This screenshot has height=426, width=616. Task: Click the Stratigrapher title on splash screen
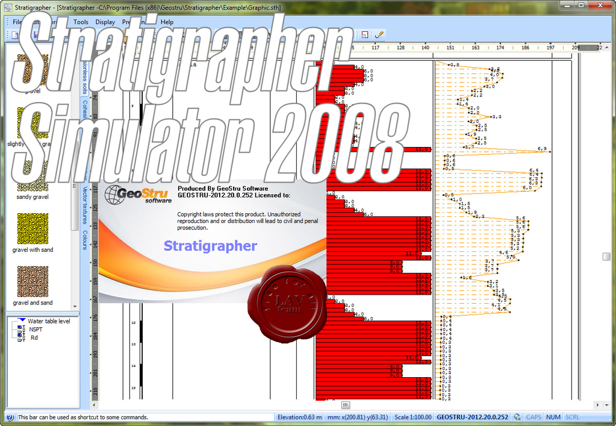[210, 246]
